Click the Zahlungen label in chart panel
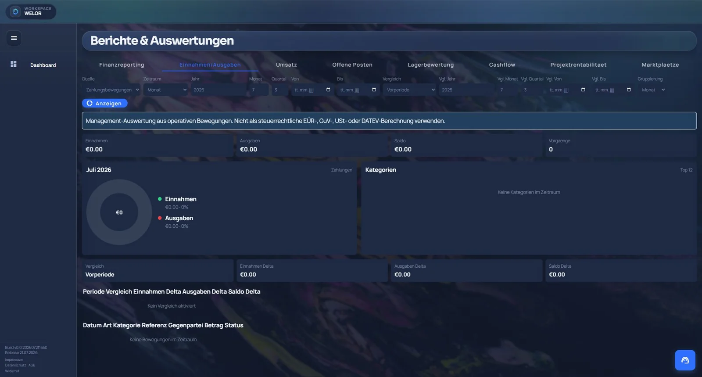Screen dimensions: 702x377 pos(342,170)
